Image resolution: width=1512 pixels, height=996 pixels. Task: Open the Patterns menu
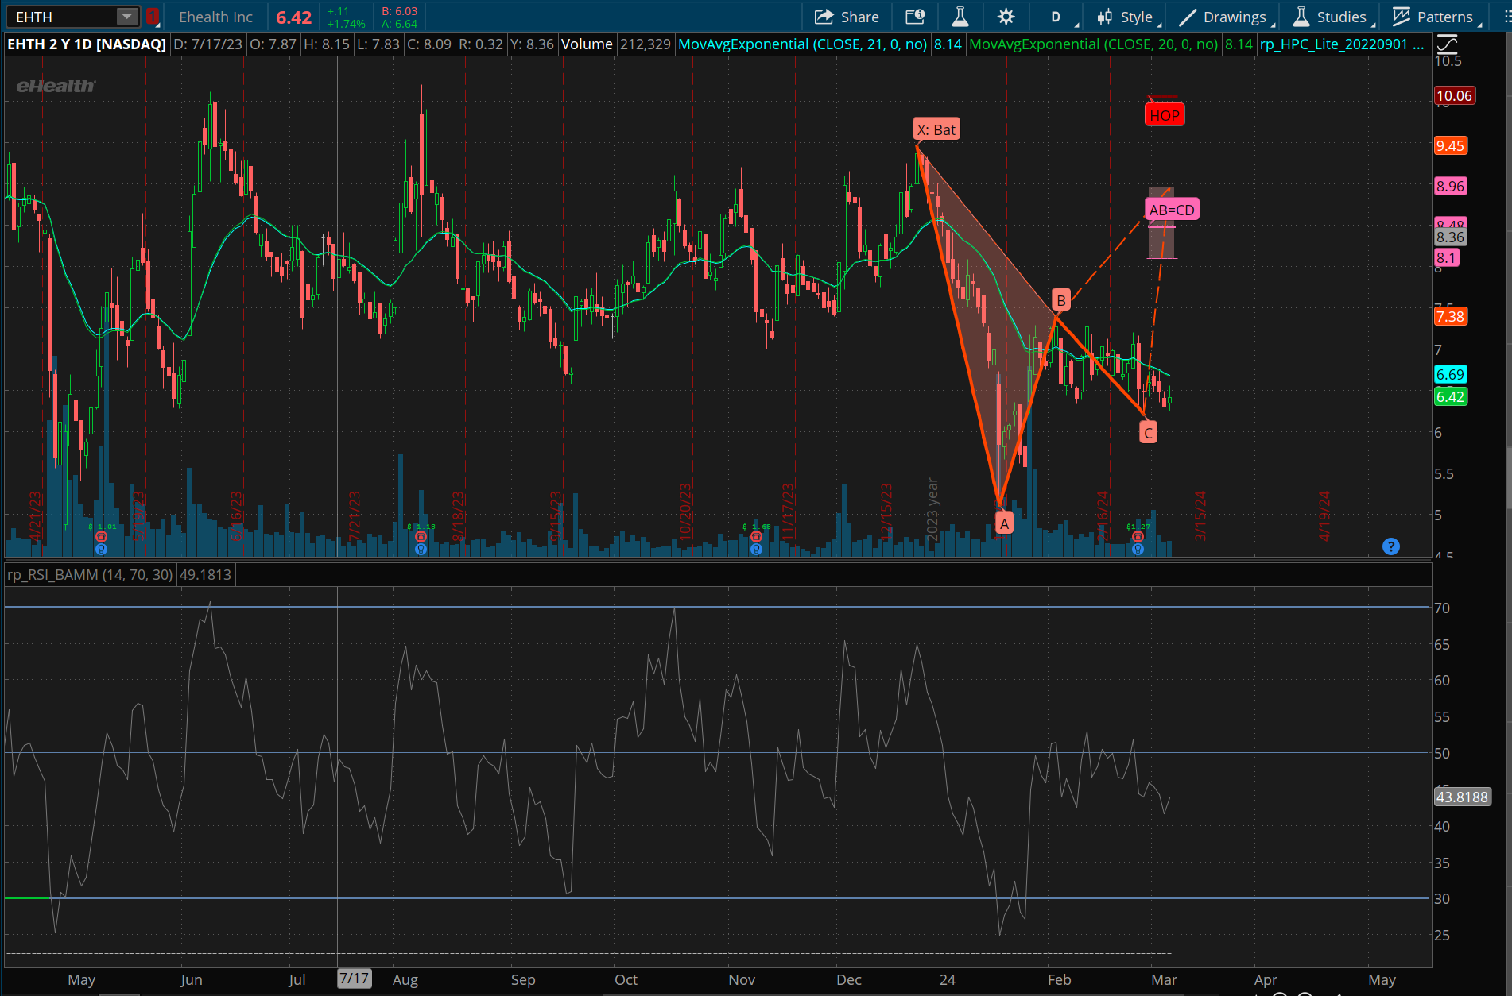(1436, 17)
